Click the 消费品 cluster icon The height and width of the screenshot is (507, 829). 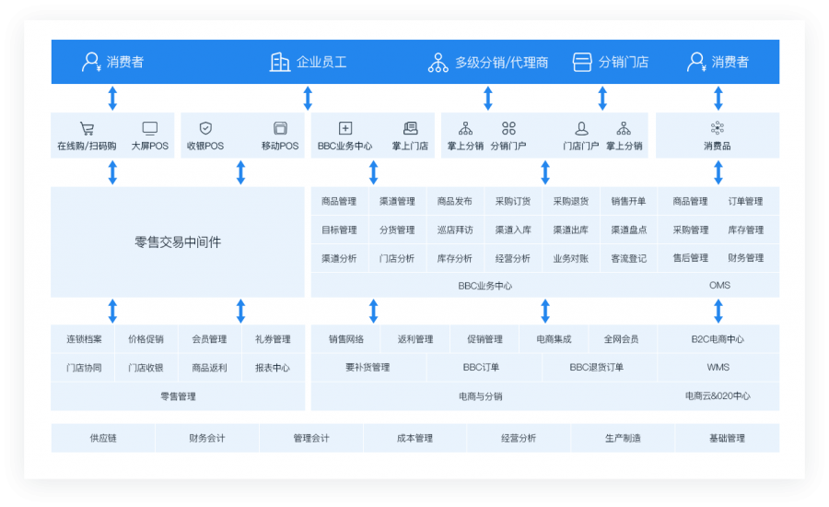[718, 129]
